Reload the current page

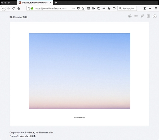click(14, 8)
